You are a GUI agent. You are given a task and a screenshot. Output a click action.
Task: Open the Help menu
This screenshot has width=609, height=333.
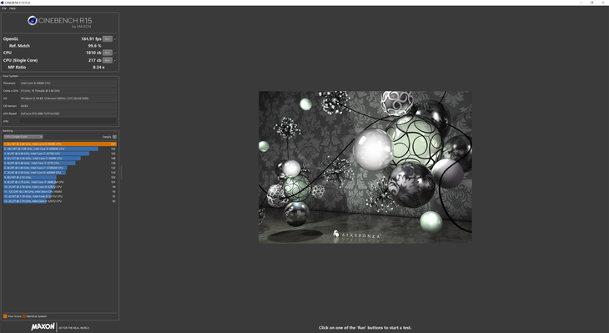tap(13, 8)
